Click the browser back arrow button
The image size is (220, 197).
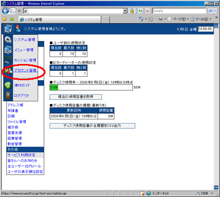(5, 11)
